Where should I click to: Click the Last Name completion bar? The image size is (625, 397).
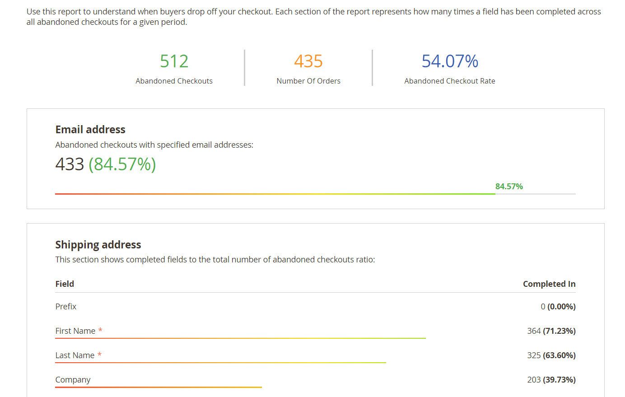click(220, 362)
